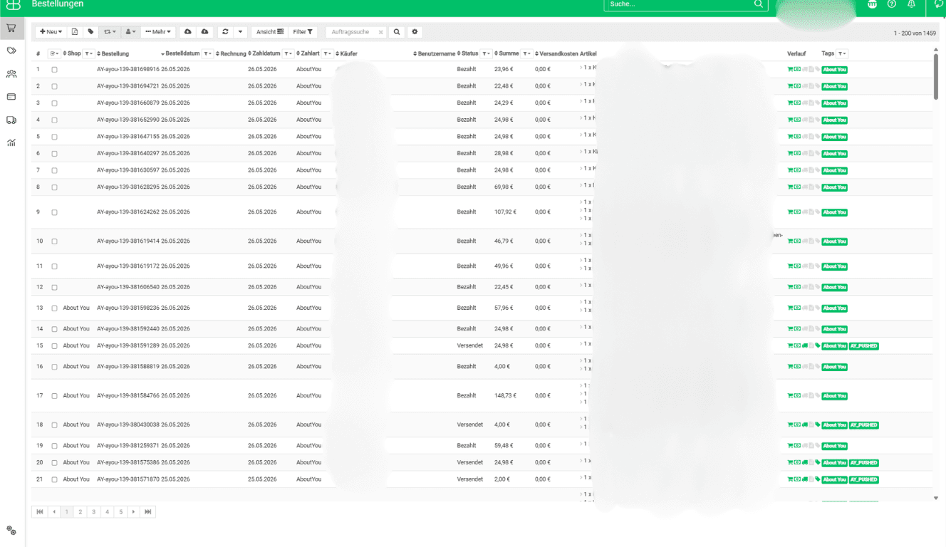Click the Filter button
Viewport: 946px width, 547px height.
click(303, 32)
